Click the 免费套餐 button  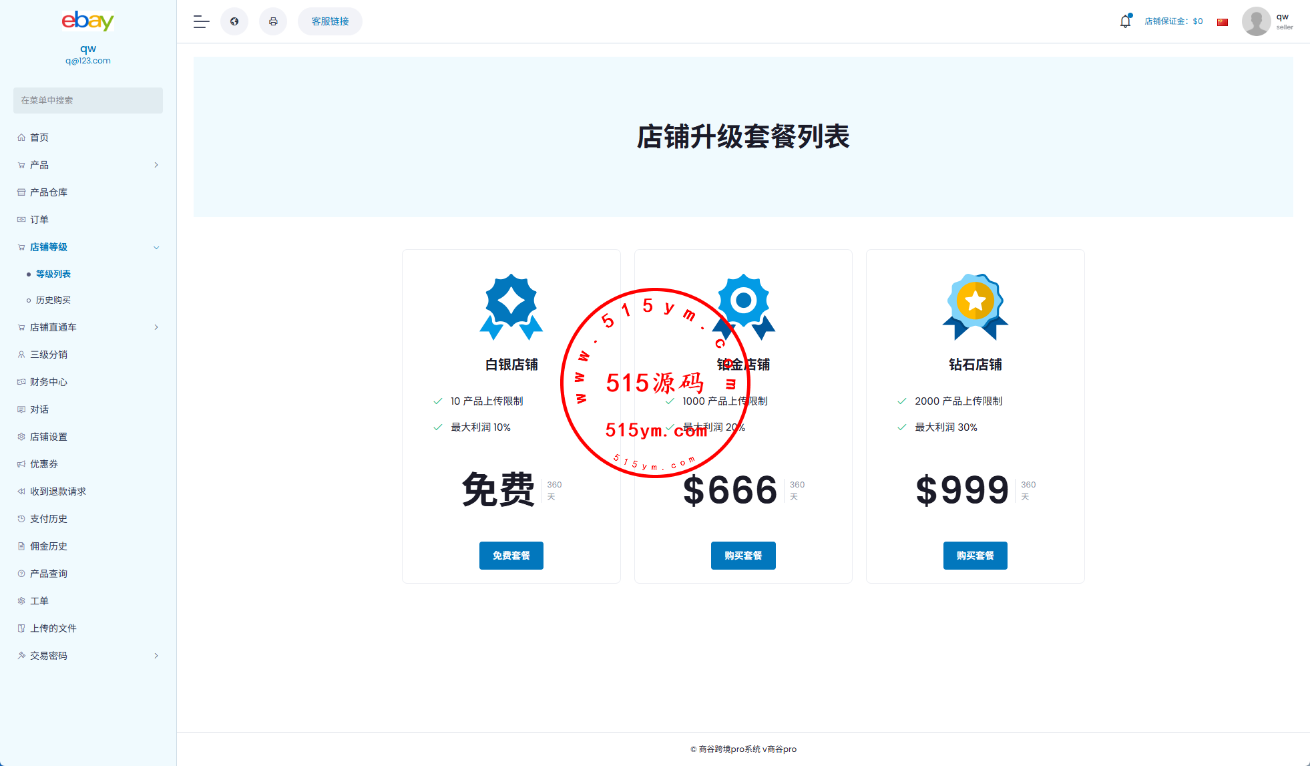pyautogui.click(x=511, y=556)
